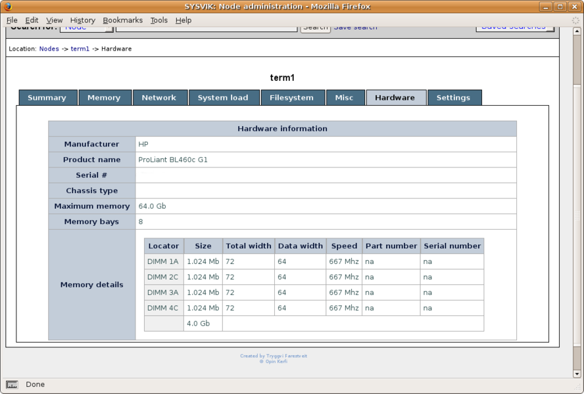The width and height of the screenshot is (584, 394).
Task: Open the Node search type dropdown
Action: (87, 28)
